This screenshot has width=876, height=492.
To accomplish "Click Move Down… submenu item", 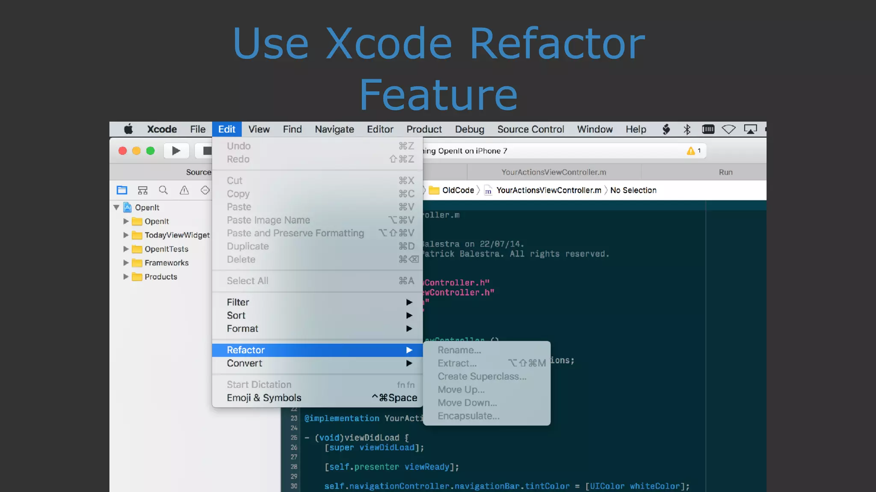I will (487, 403).
